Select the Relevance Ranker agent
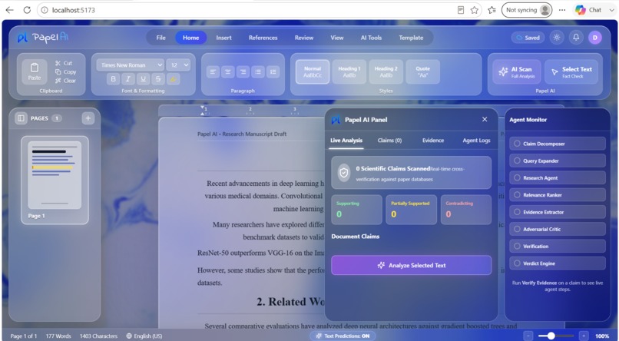The height and width of the screenshot is (341, 619). point(558,195)
